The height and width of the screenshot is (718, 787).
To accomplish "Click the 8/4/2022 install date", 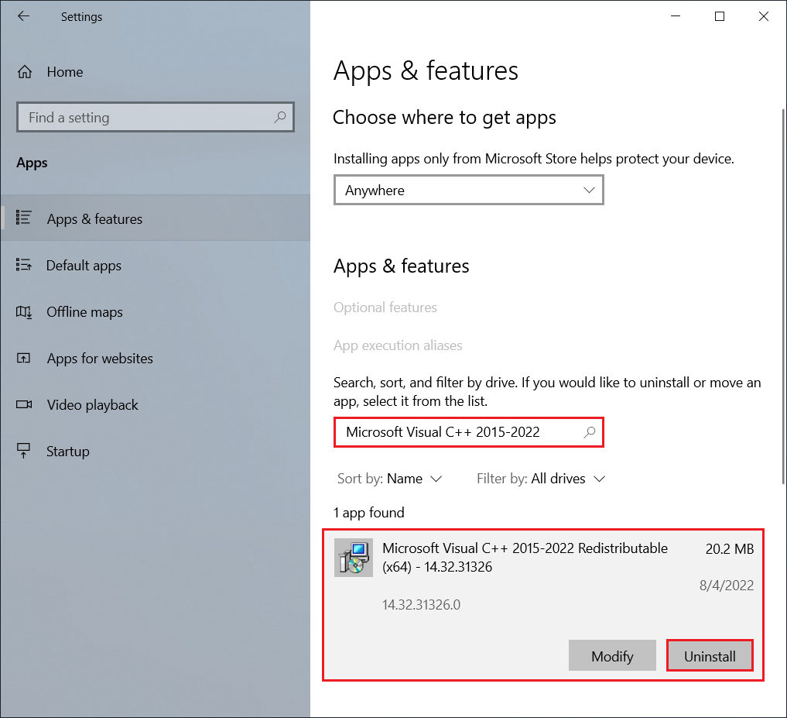I will [x=727, y=586].
